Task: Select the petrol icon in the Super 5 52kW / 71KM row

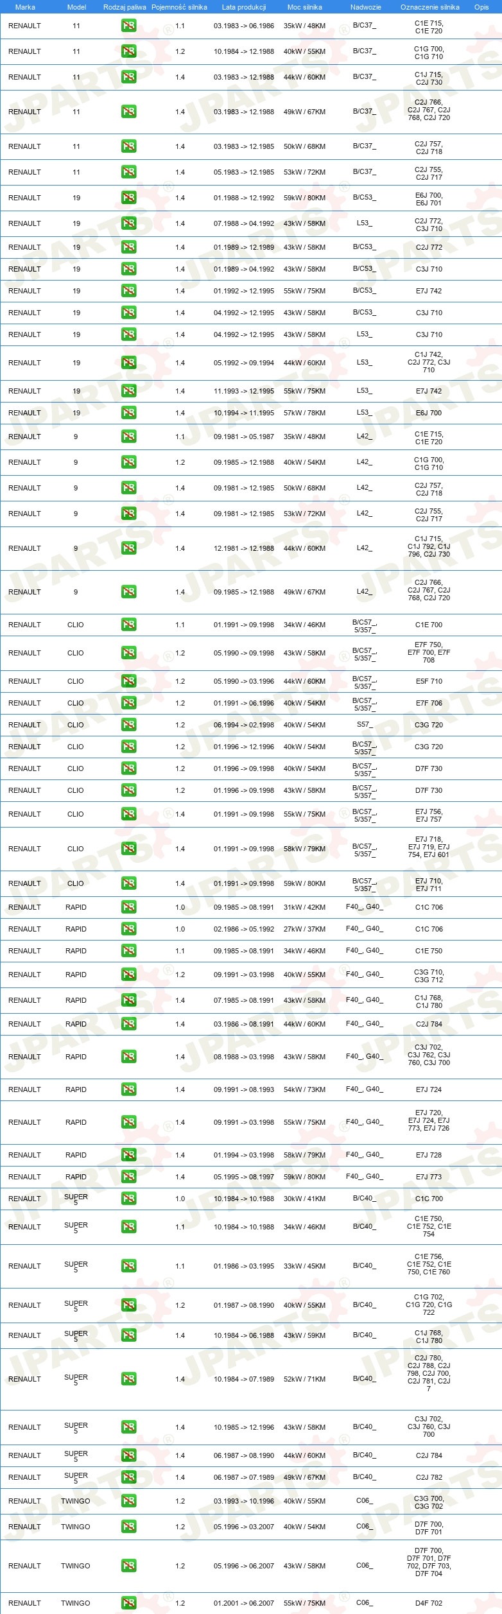Action: coord(128,1379)
